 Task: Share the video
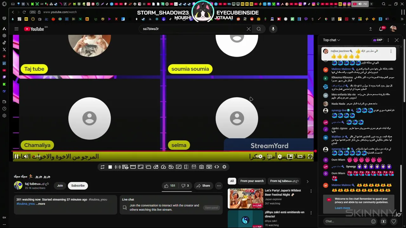coord(203,186)
